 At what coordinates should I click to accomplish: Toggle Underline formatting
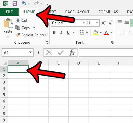tap(68, 33)
